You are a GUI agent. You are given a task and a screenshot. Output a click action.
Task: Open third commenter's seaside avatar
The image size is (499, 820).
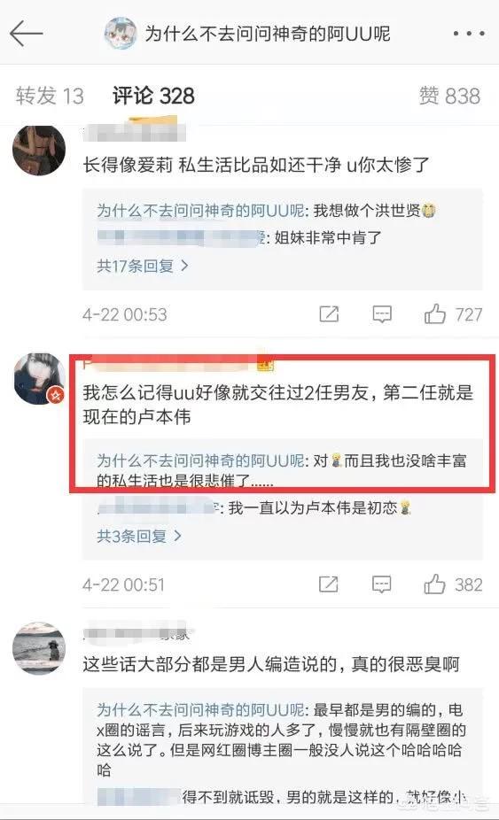tap(39, 648)
